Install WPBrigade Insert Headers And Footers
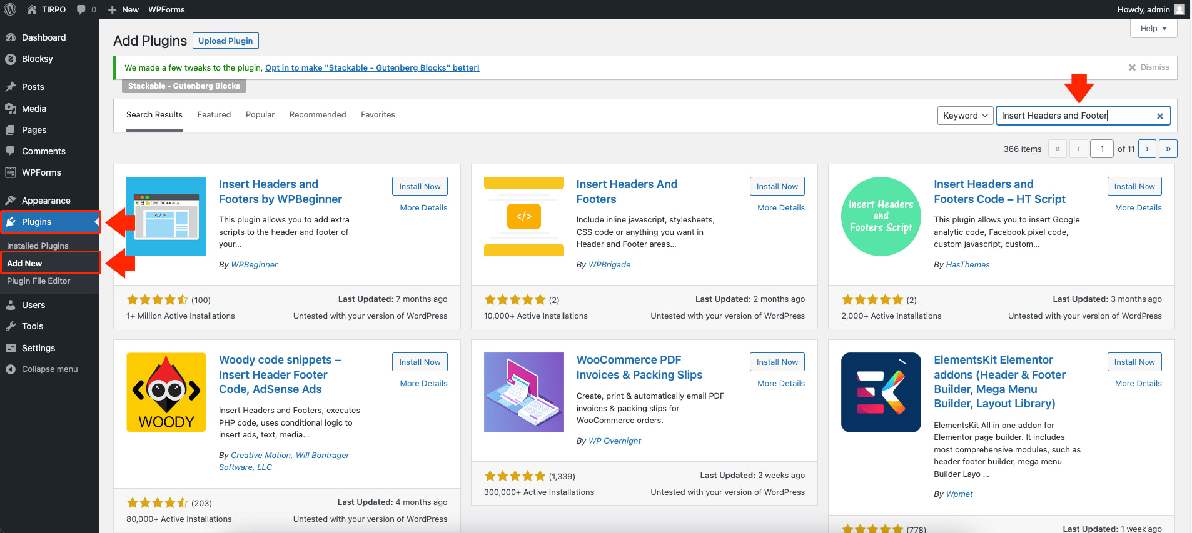 pyautogui.click(x=777, y=186)
